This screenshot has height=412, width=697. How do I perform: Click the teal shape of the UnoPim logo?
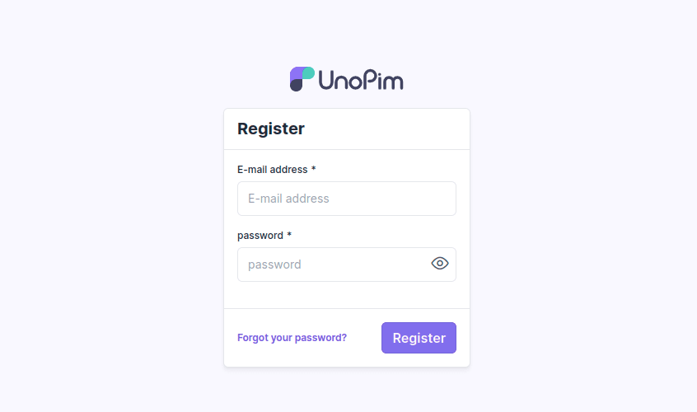[x=309, y=73]
